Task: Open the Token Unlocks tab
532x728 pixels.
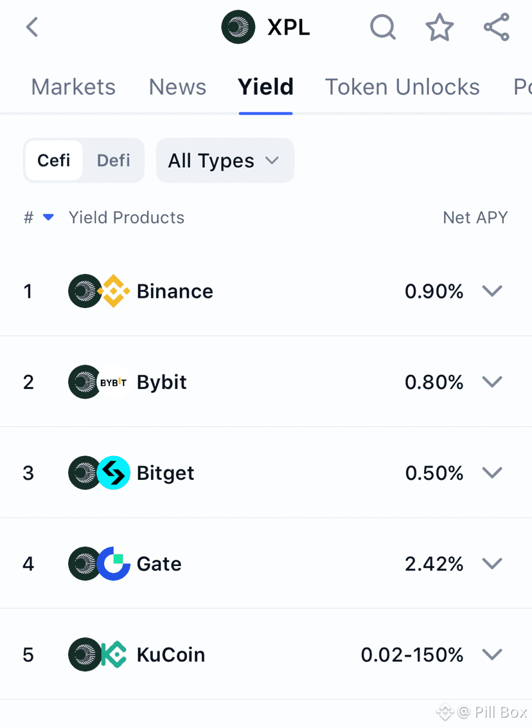Action: click(x=402, y=87)
